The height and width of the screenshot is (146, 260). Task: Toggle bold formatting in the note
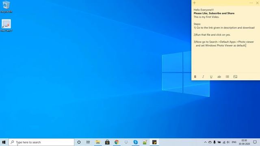click(195, 77)
